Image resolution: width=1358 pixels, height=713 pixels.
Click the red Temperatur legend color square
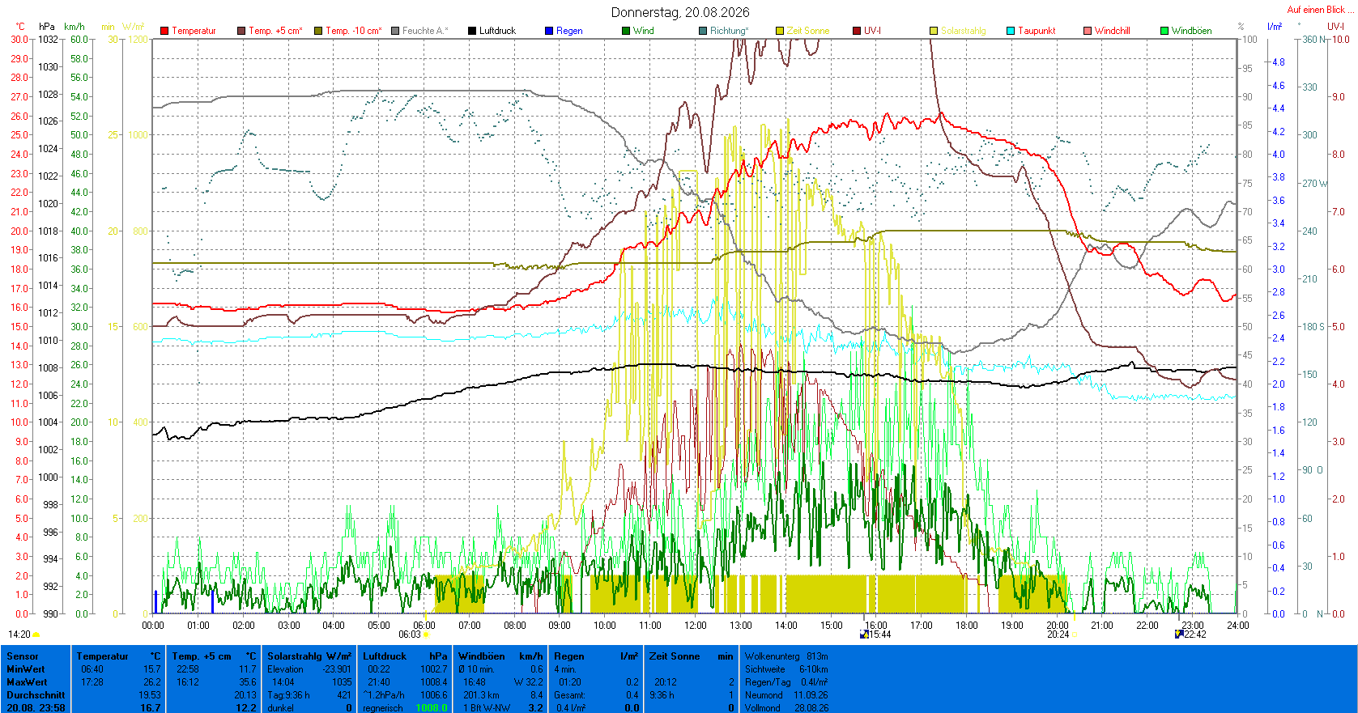[164, 31]
